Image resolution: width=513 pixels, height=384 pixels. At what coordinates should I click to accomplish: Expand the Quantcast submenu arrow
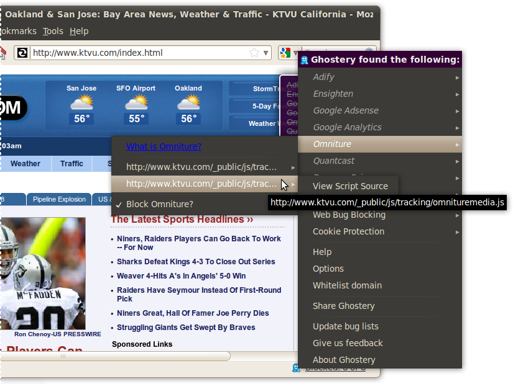(x=458, y=161)
